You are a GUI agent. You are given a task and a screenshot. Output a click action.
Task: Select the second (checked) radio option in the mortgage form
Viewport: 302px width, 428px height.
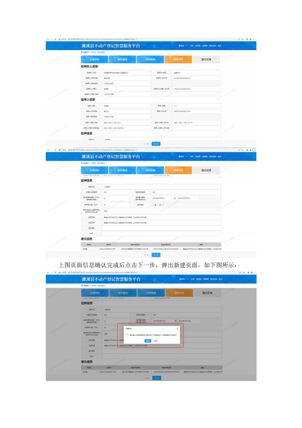pos(160,205)
